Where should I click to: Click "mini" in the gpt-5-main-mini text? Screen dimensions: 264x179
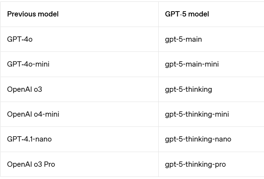pos(211,64)
